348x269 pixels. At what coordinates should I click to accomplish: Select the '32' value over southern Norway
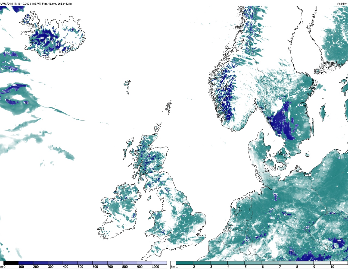click(229, 114)
